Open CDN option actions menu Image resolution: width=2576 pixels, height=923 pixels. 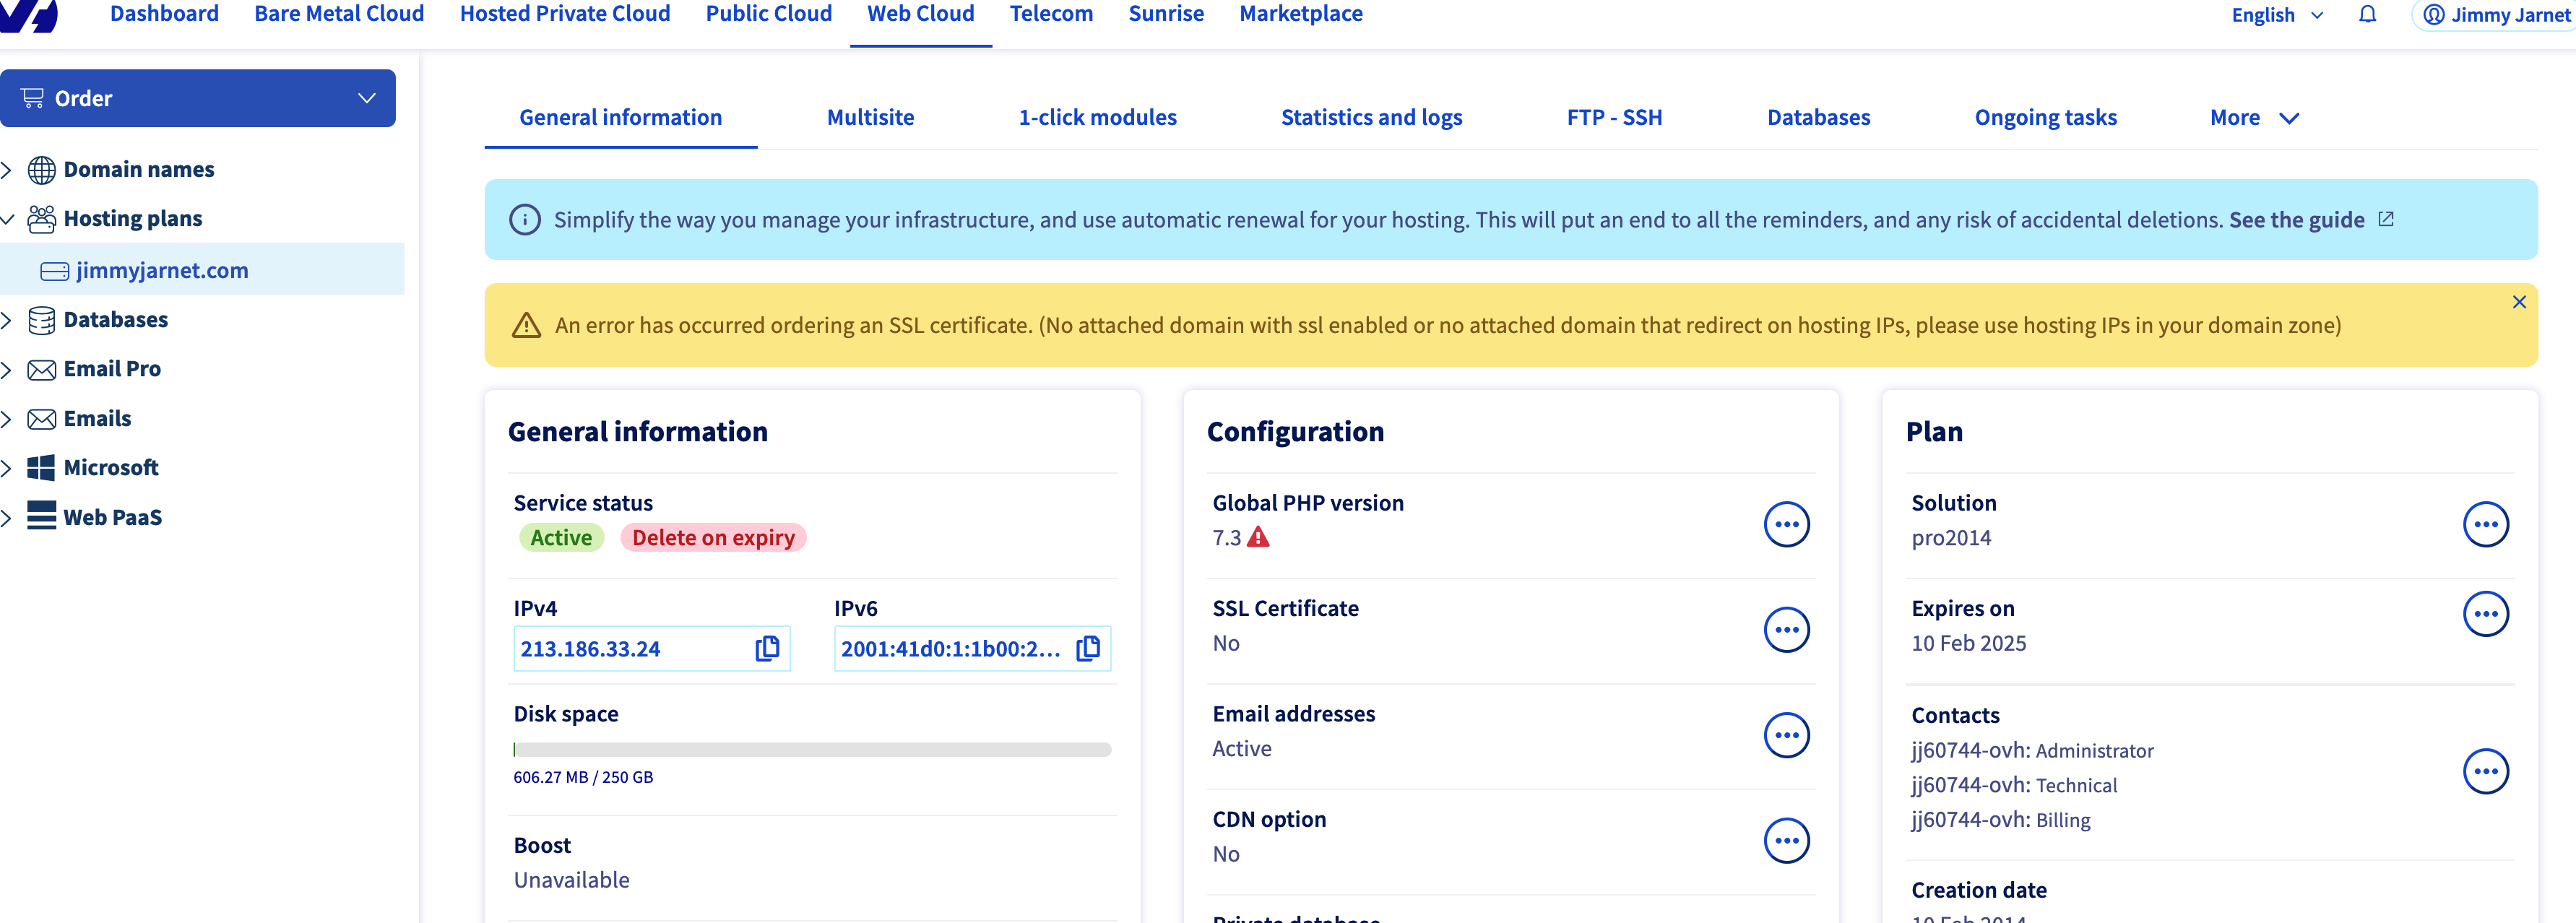pos(1786,841)
